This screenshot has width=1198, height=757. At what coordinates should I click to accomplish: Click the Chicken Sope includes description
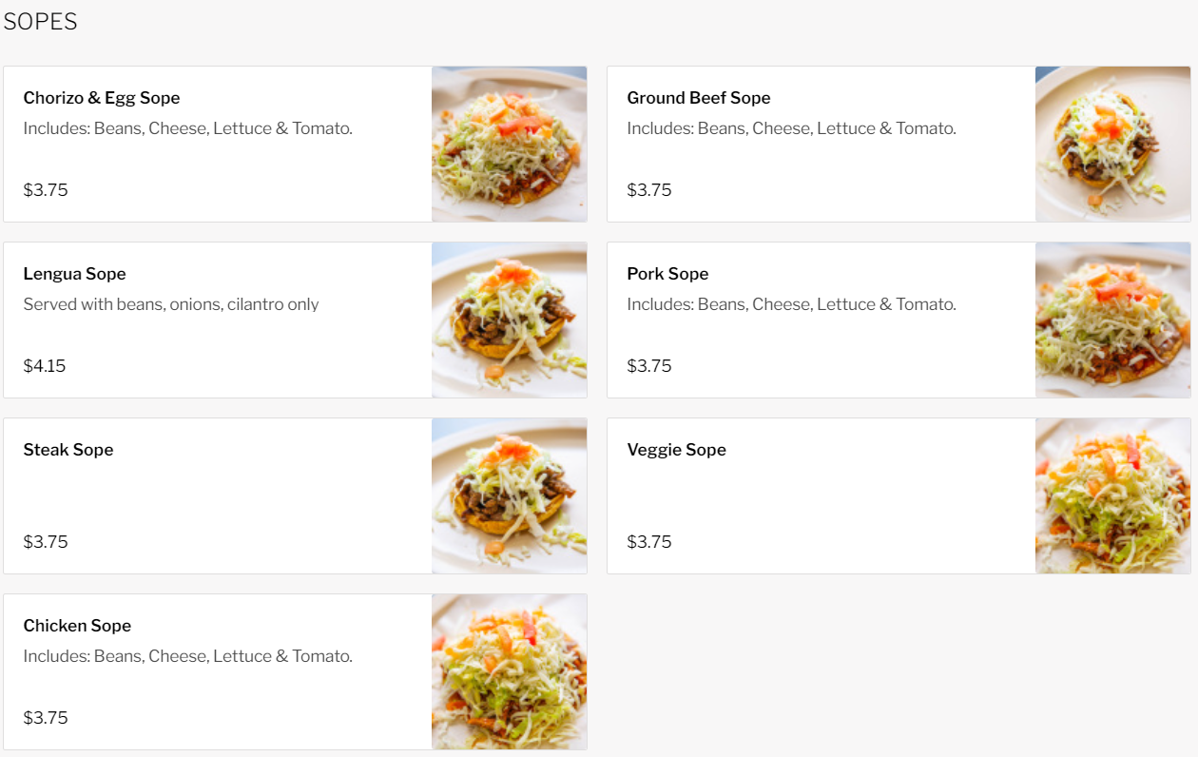tap(187, 656)
